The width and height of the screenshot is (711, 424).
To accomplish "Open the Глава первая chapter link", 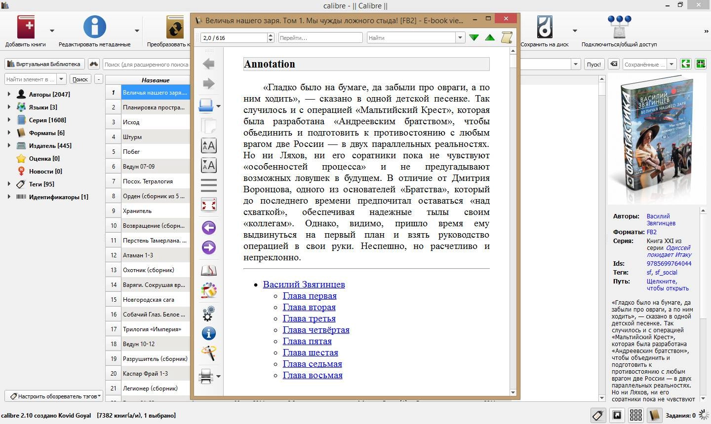I will (x=310, y=296).
